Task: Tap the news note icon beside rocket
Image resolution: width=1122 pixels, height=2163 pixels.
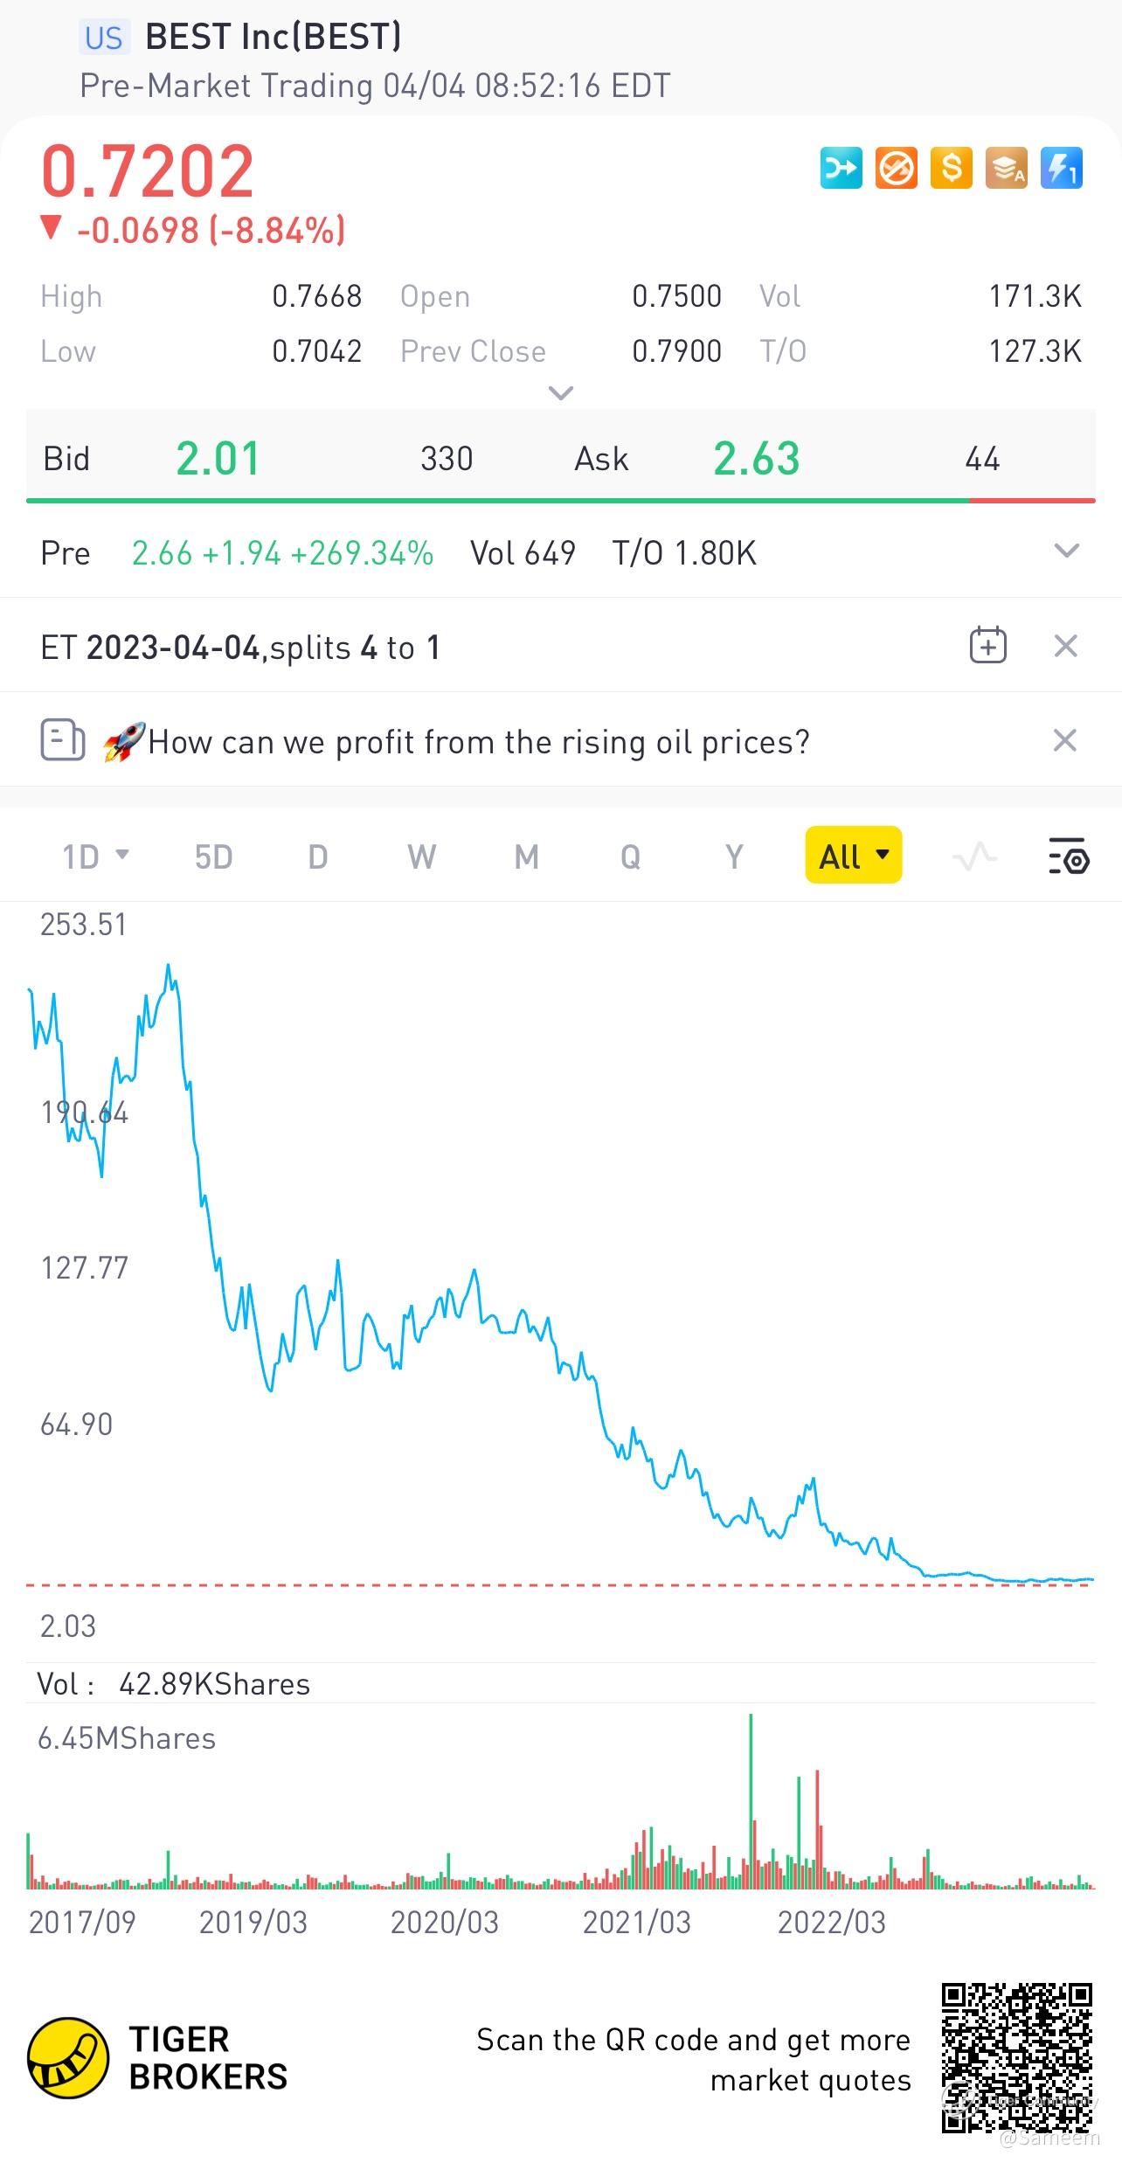Action: (63, 741)
